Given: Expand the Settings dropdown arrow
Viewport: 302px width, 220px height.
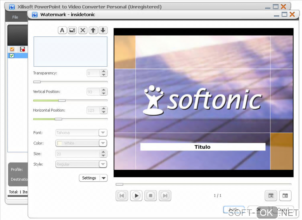Looking at the screenshot, I should tap(104, 178).
